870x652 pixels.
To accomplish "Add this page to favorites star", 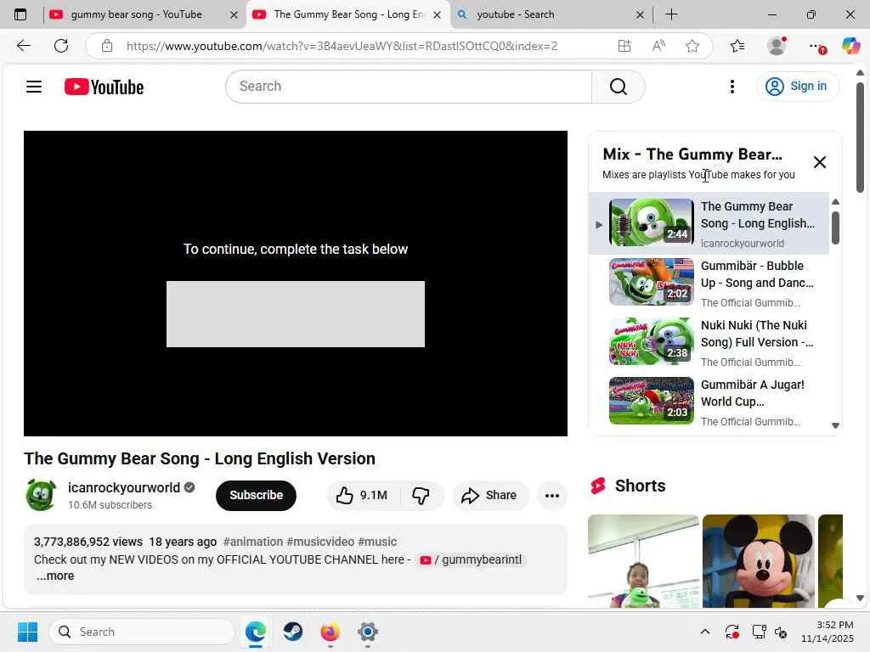I will pyautogui.click(x=692, y=46).
